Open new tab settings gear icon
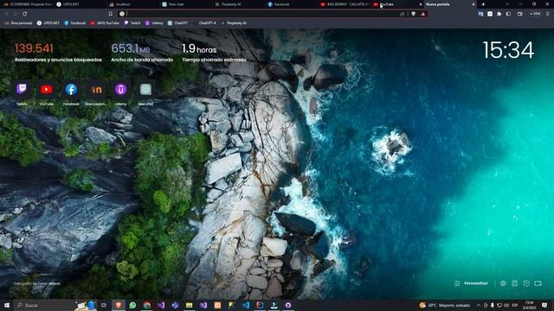Viewport: 554px width, 311px height. (503, 283)
